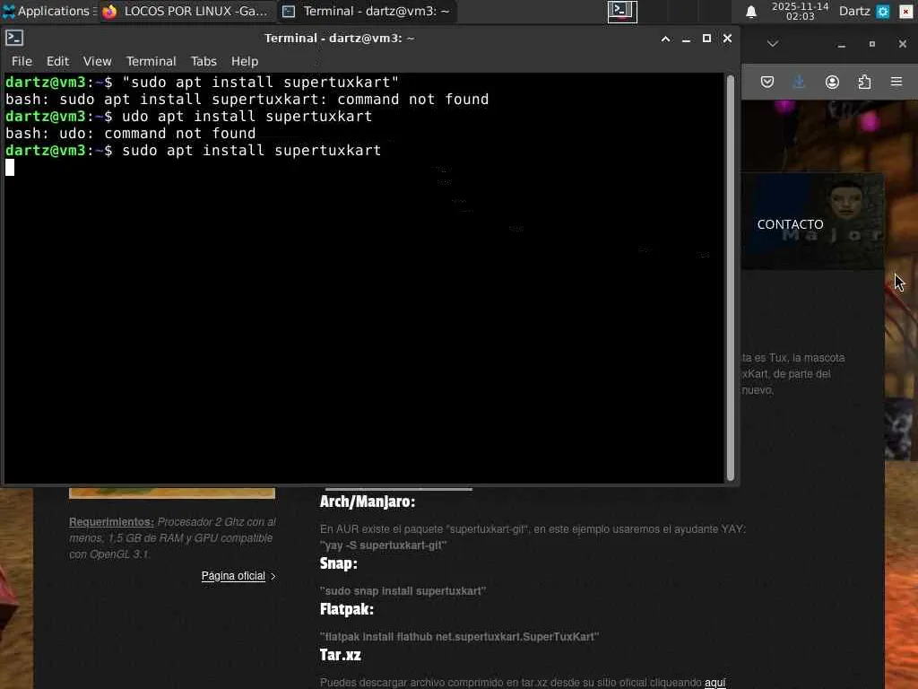Switch to the LOCOS POR LINUX Firefox taskbar item
Image resolution: width=918 pixels, height=689 pixels.
(x=185, y=11)
